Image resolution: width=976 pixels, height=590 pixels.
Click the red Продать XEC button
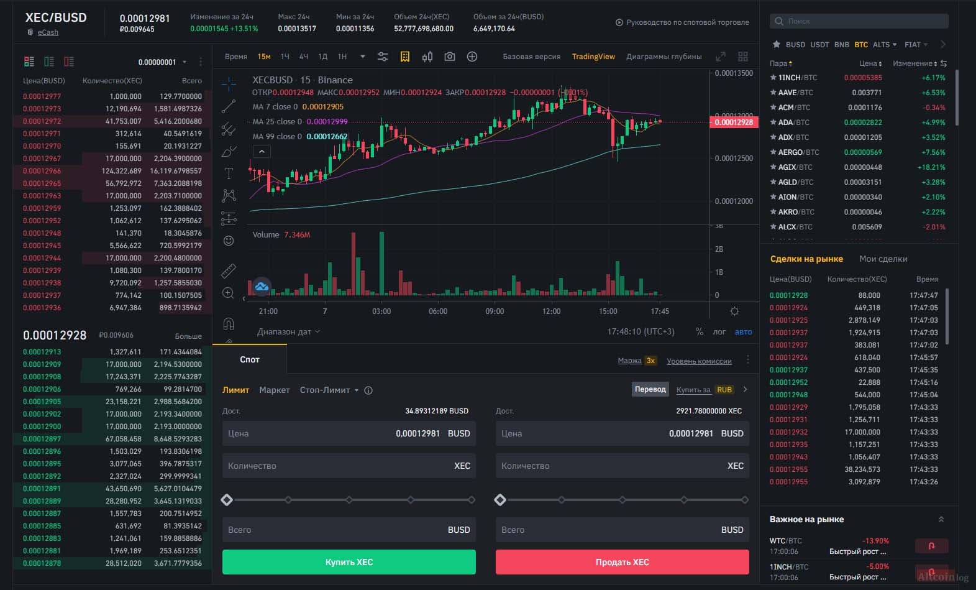(623, 562)
